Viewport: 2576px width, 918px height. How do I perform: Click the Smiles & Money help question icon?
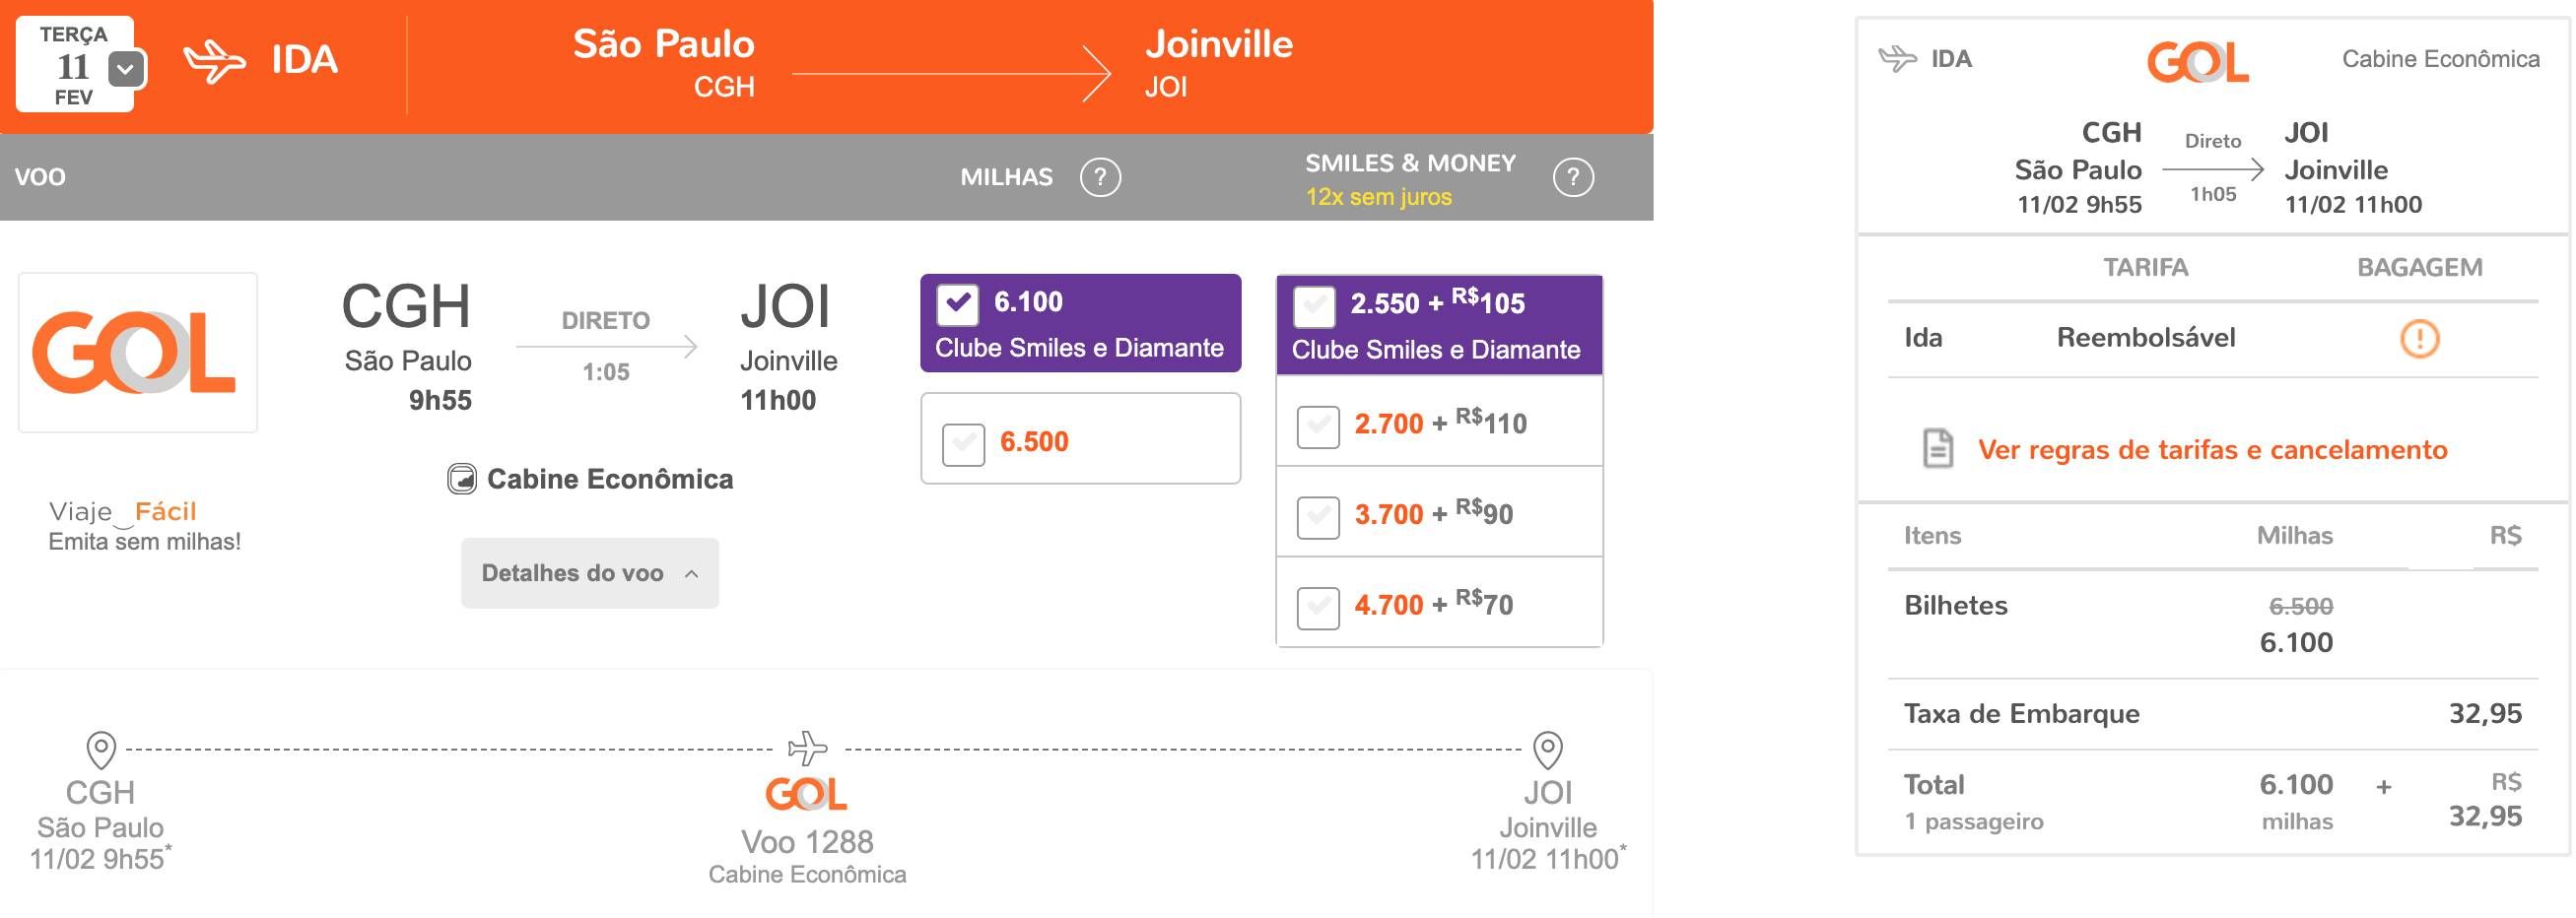pyautogui.click(x=1573, y=177)
